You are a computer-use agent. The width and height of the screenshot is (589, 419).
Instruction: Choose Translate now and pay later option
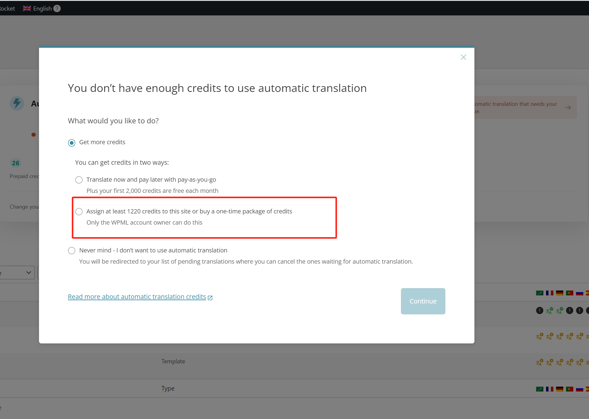click(79, 180)
